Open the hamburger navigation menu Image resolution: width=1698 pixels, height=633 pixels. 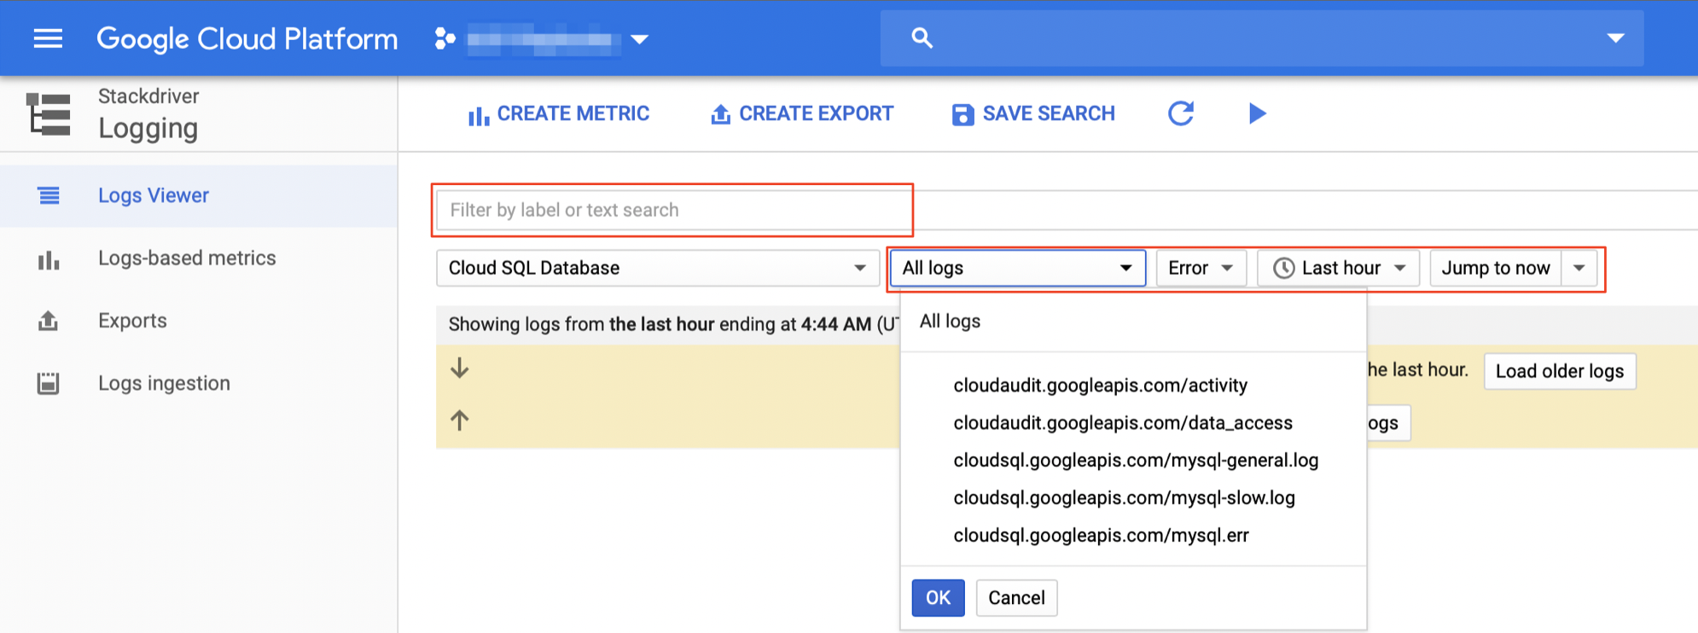point(48,38)
